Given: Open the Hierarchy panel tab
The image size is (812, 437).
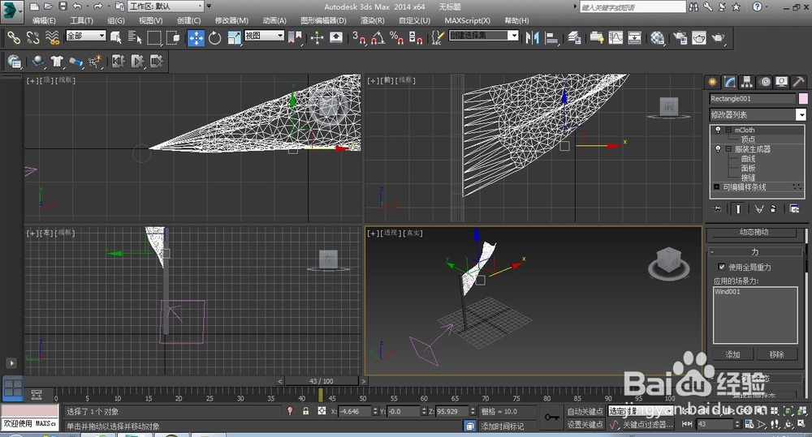Looking at the screenshot, I should point(748,82).
